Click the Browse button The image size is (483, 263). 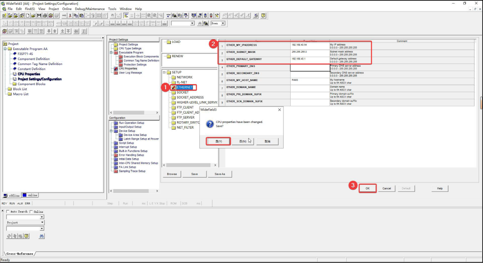pyautogui.click(x=172, y=174)
